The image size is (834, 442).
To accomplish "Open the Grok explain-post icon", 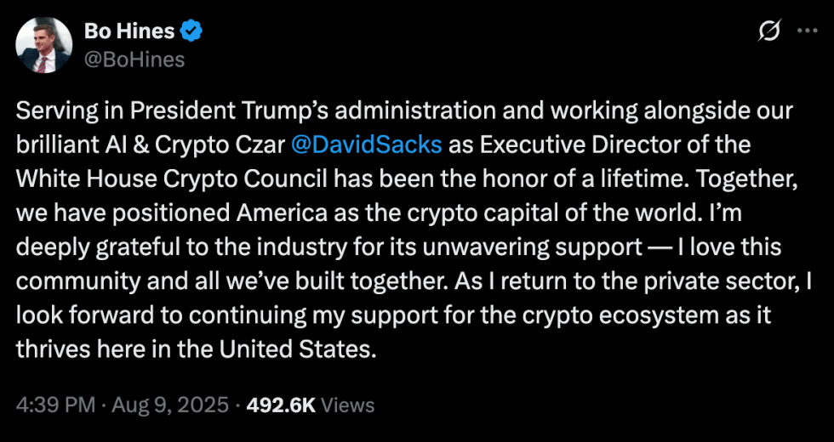I will point(770,31).
